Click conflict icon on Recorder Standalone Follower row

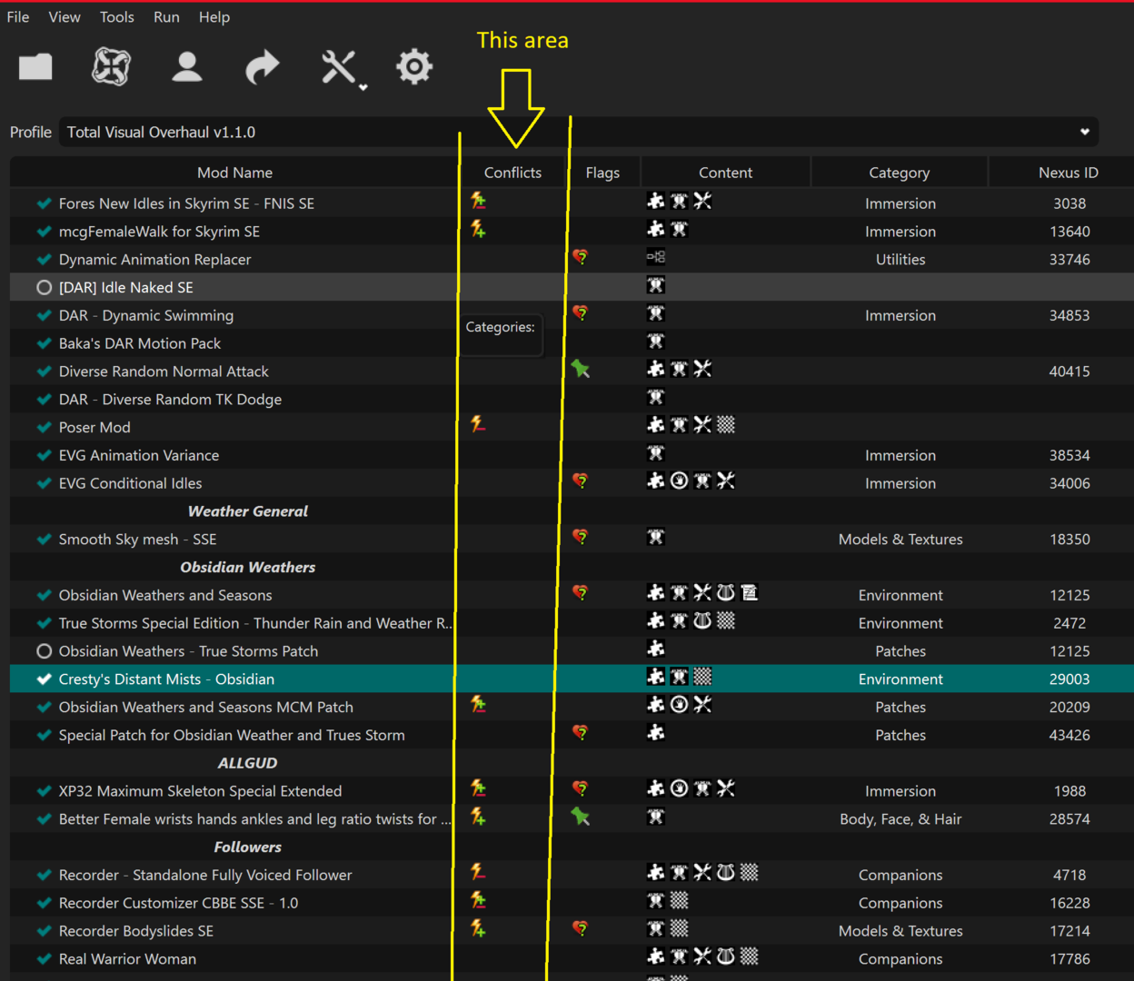click(478, 872)
